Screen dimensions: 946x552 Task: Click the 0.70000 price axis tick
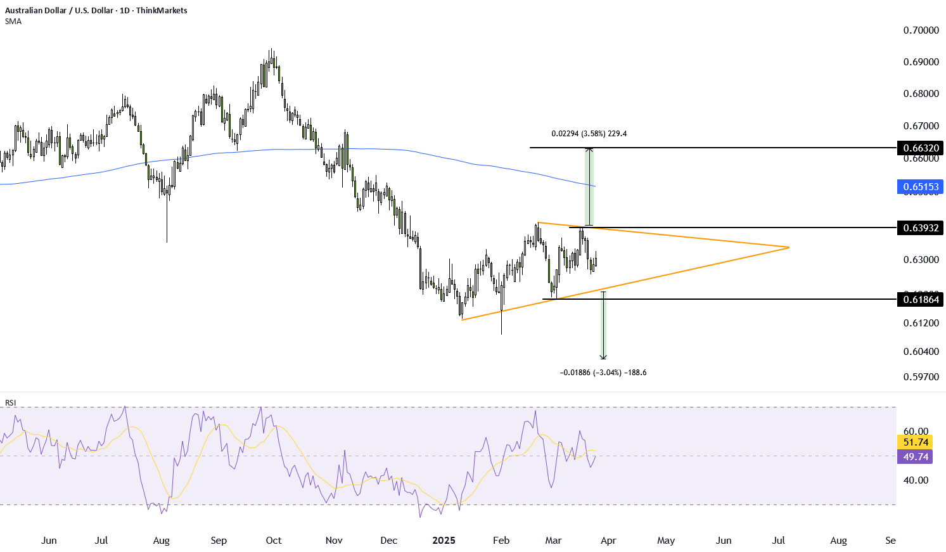(x=920, y=30)
